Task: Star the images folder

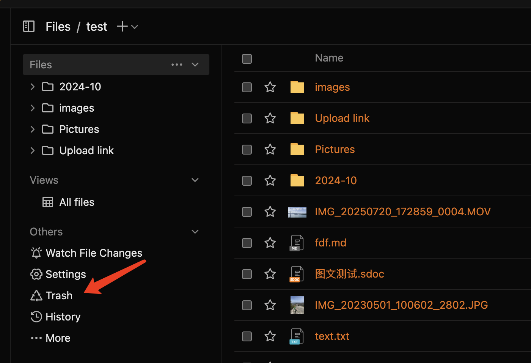Action: [270, 87]
